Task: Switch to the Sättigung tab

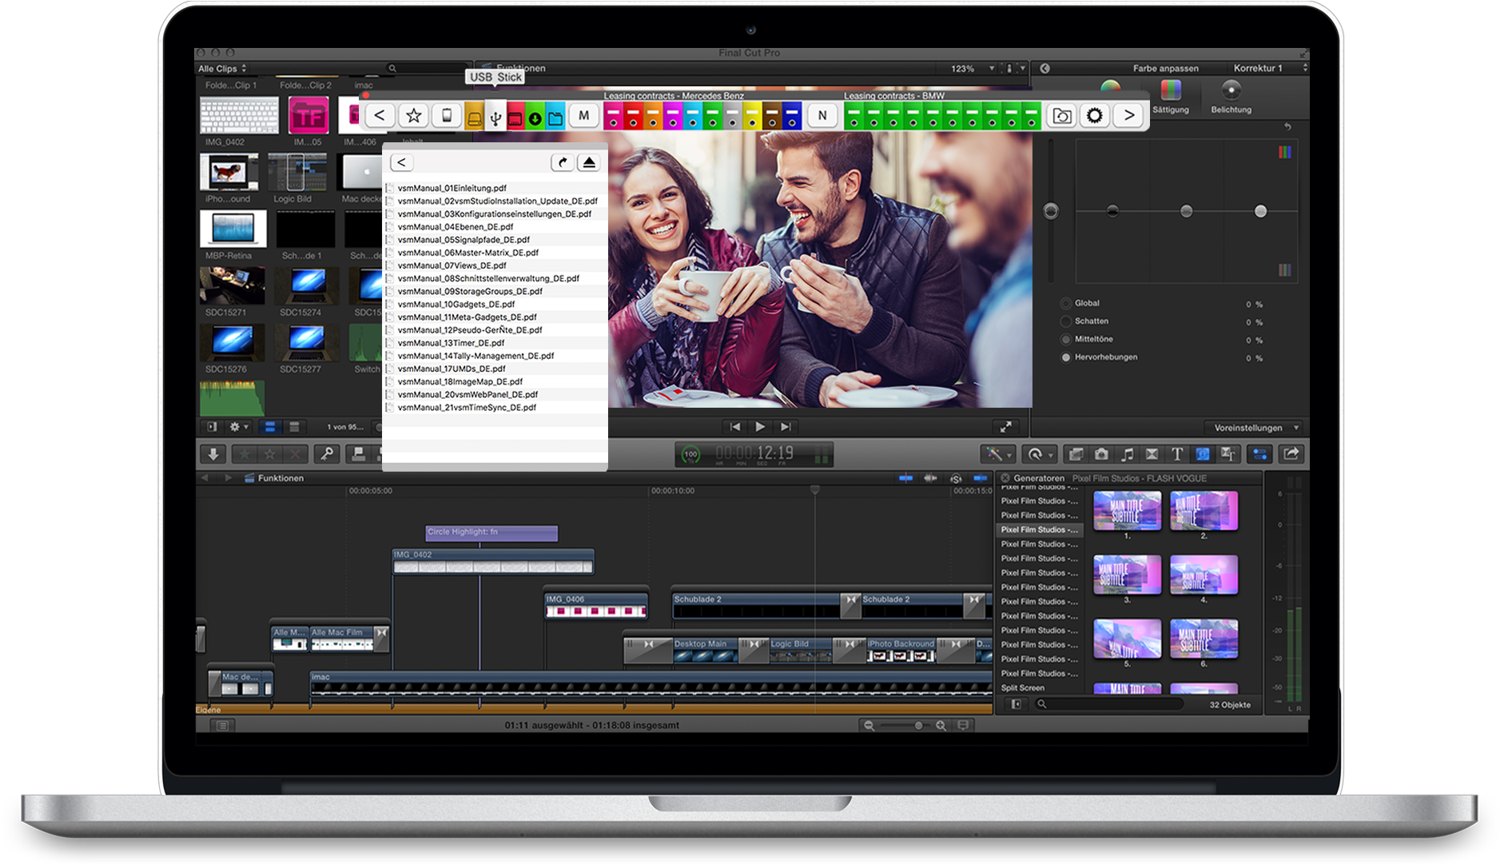Action: (x=1171, y=97)
